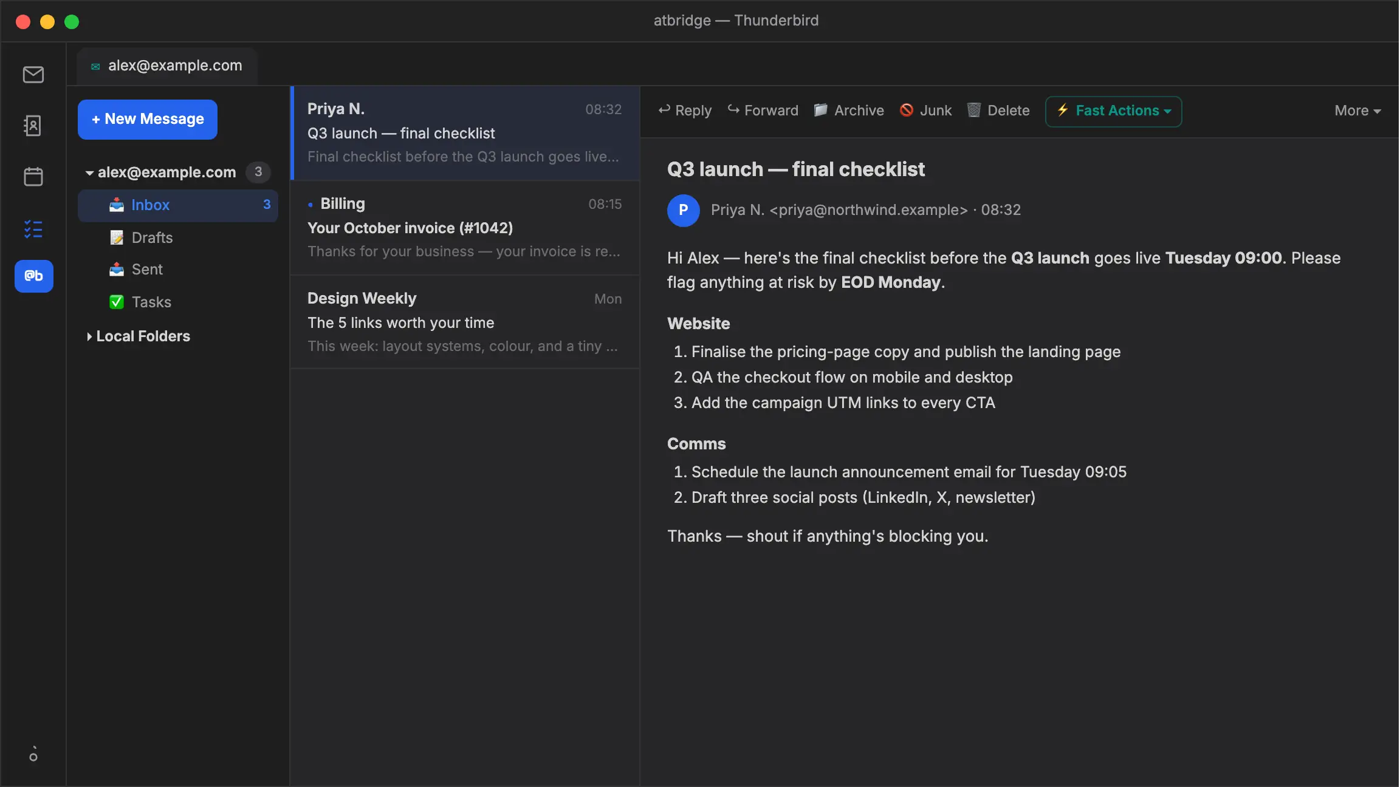Click the Archive box icon
Screen dimensions: 1400x787
coord(821,110)
